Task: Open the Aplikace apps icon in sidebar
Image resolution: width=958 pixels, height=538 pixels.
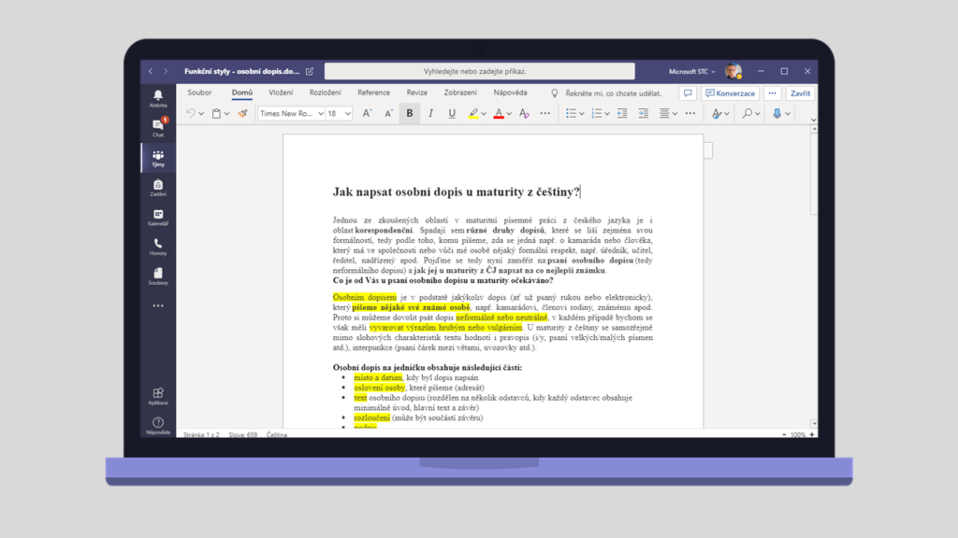Action: 157,395
